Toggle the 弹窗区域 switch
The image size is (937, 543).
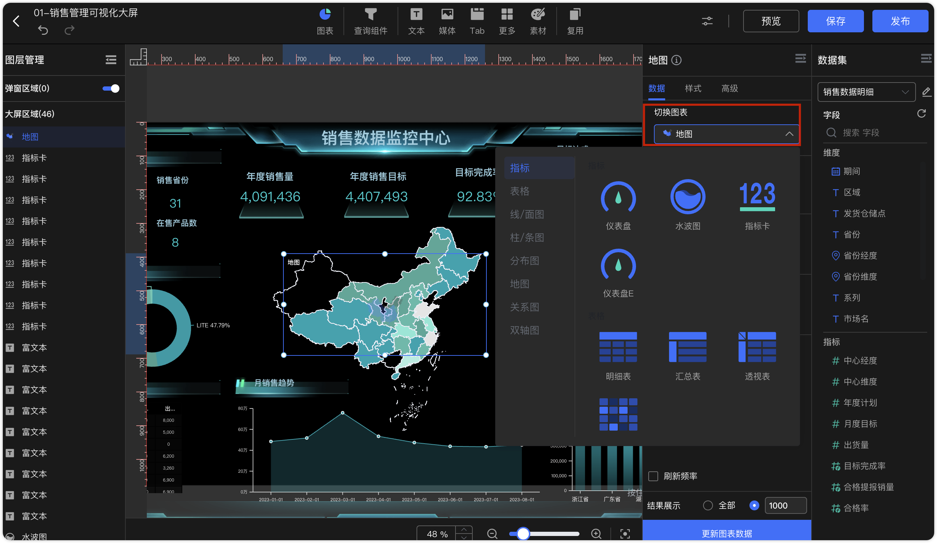111,89
